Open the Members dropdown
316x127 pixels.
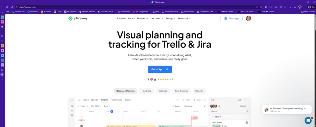(x=190, y=106)
